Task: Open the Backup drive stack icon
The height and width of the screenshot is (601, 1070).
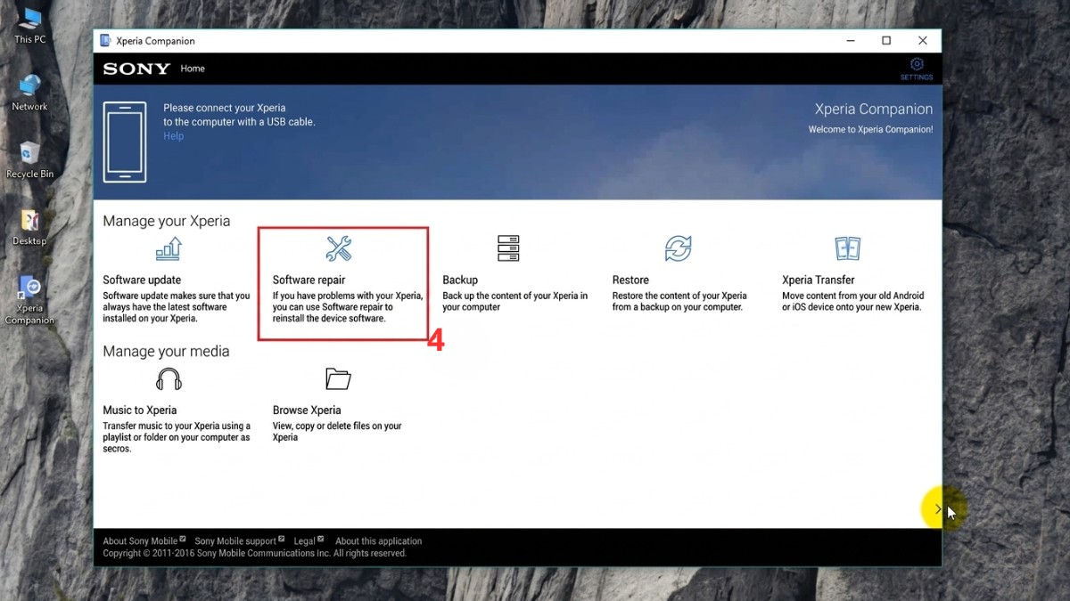Action: (x=508, y=248)
